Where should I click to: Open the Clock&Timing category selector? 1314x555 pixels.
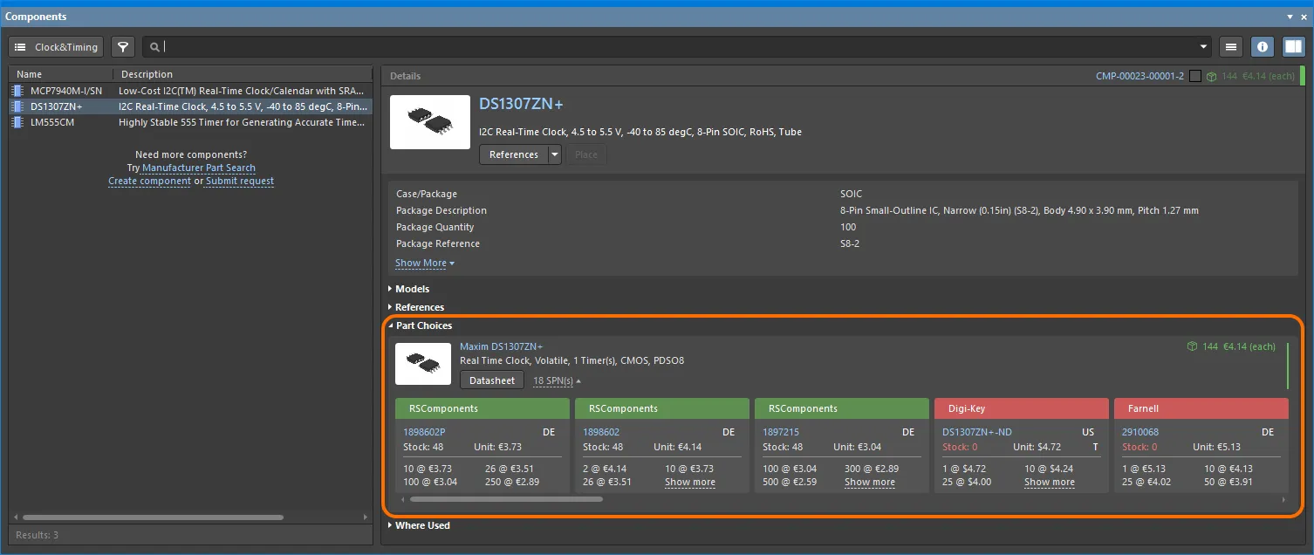[56, 47]
